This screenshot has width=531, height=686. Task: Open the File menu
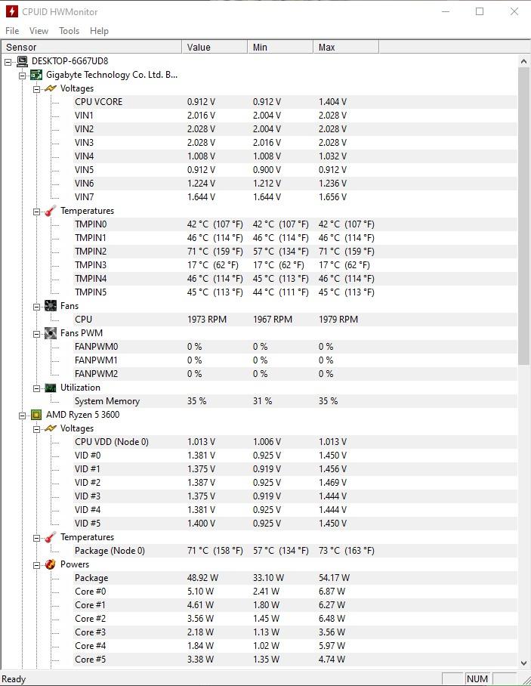pos(12,31)
